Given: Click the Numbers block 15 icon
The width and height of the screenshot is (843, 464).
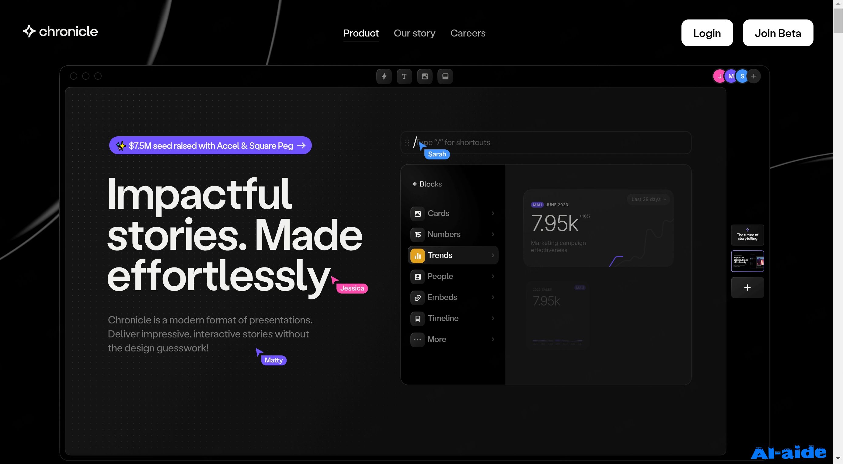Looking at the screenshot, I should click(418, 235).
